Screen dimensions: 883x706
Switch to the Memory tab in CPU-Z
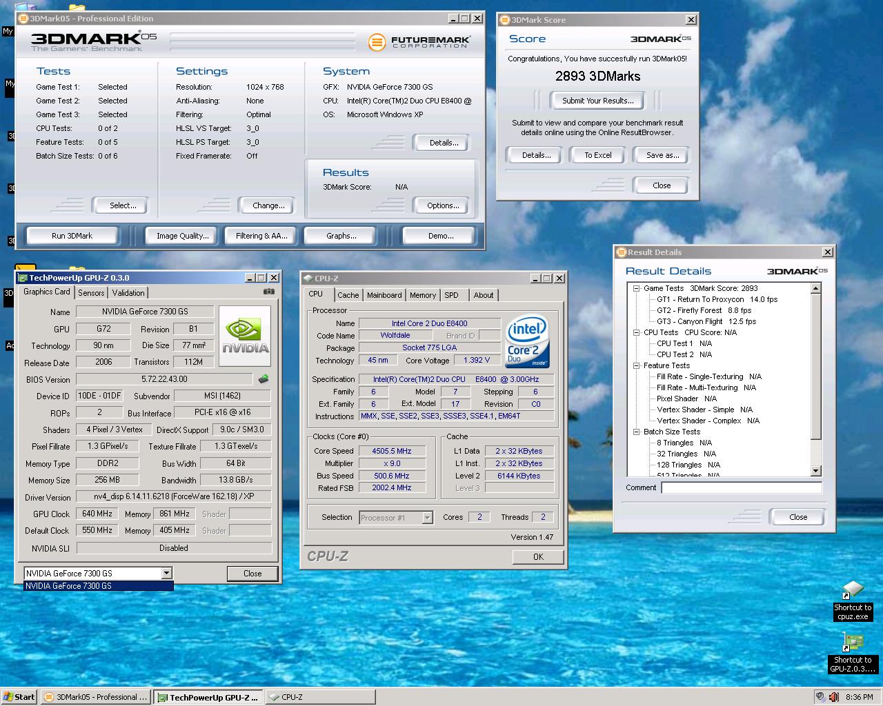click(423, 295)
